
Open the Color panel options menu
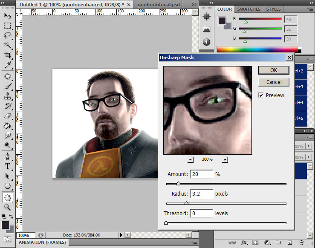tap(310, 9)
